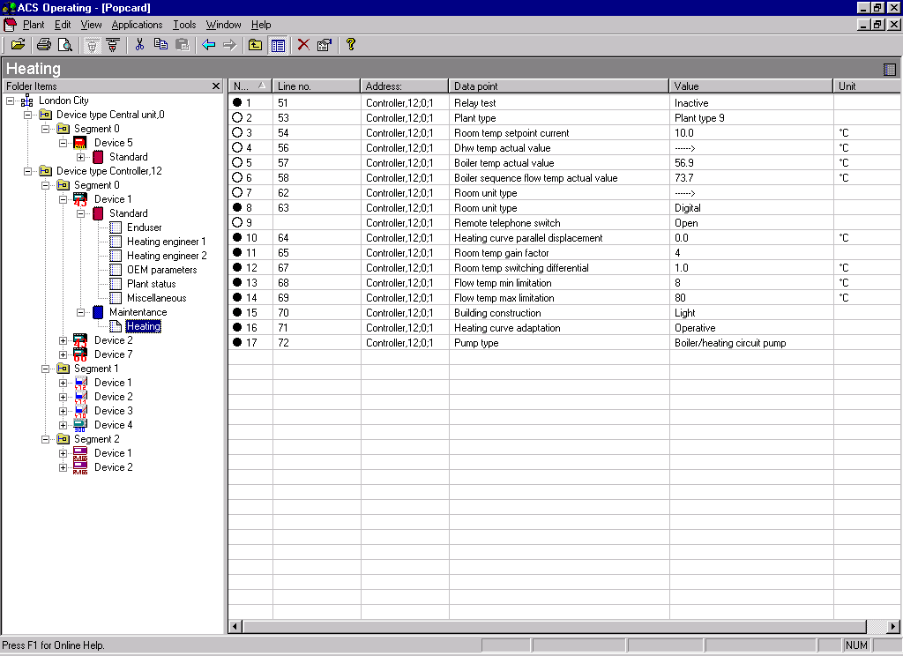Click the London City network icon
The height and width of the screenshot is (656, 903).
click(26, 101)
